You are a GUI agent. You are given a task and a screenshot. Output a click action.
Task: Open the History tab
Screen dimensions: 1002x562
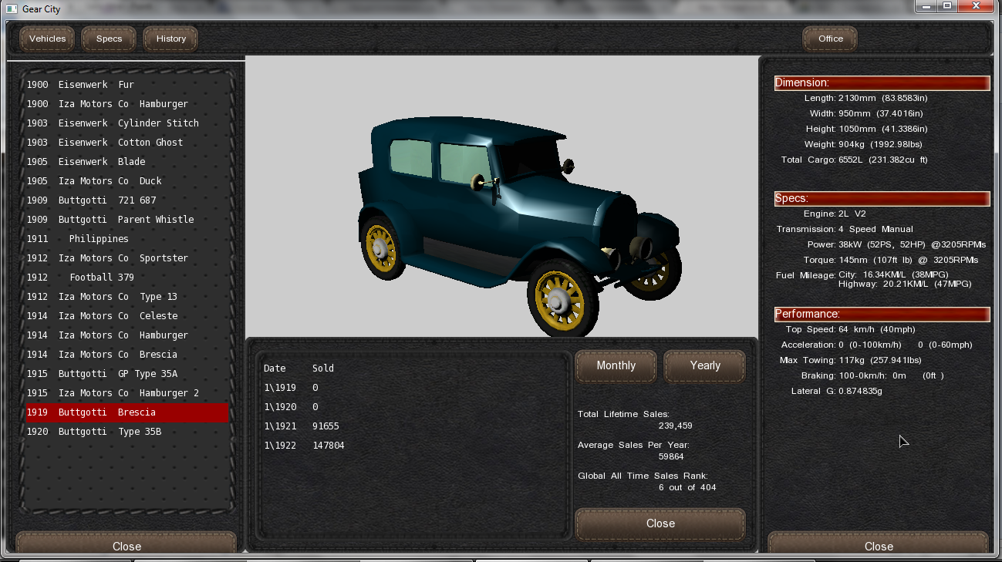(x=170, y=39)
